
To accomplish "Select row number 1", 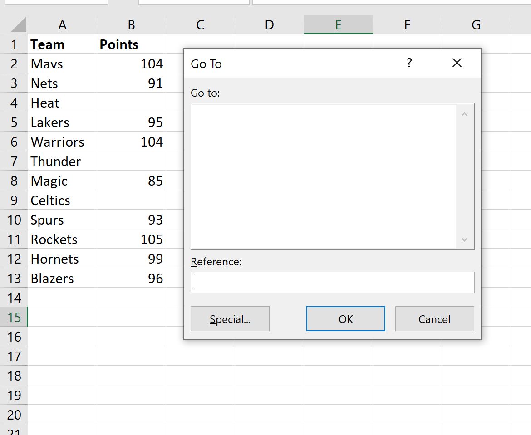I will point(14,44).
